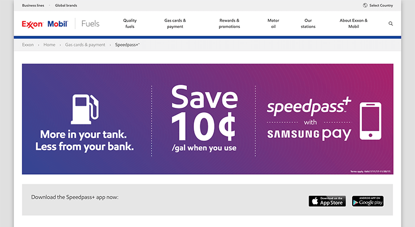Click the Exxon Mobil logo

pos(45,24)
